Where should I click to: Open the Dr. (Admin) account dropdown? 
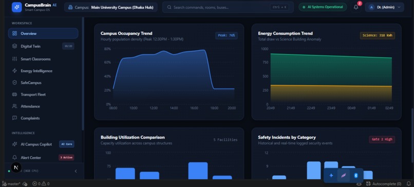coord(384,7)
